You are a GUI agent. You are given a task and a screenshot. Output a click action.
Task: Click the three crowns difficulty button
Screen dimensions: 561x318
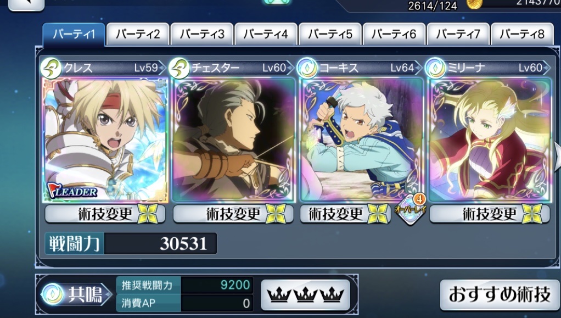pos(305,295)
